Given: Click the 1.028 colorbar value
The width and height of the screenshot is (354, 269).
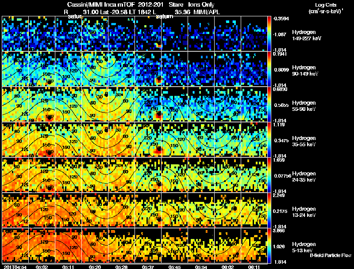Looking at the screenshot, I should point(280,246).
